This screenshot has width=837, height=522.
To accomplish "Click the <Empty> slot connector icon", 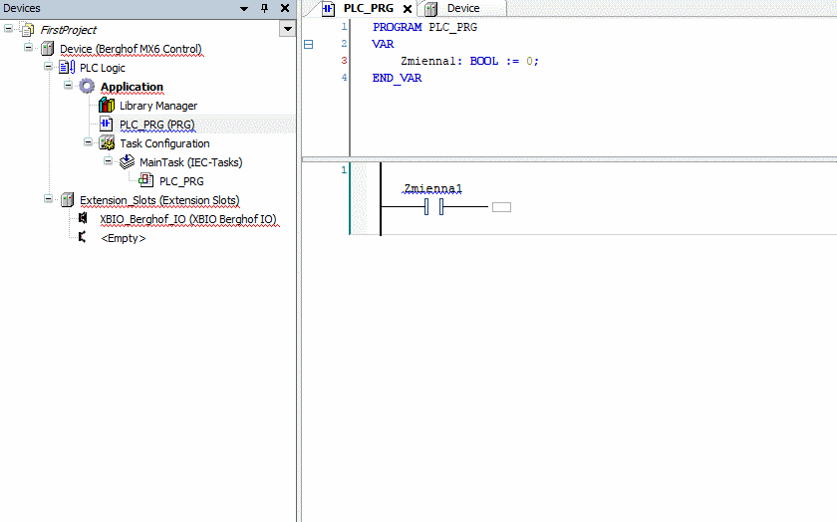I will click(82, 237).
